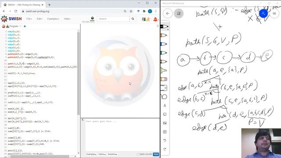
Task: Click the webcam video thumbnail
Action: click(261, 143)
